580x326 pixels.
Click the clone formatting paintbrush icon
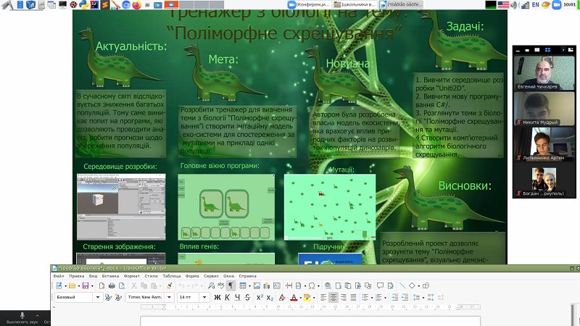pos(170,285)
